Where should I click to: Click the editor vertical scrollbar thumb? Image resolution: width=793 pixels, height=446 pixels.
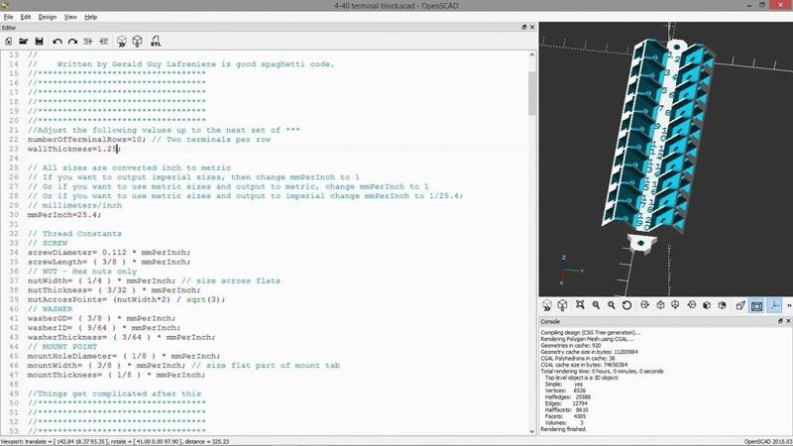[531, 93]
